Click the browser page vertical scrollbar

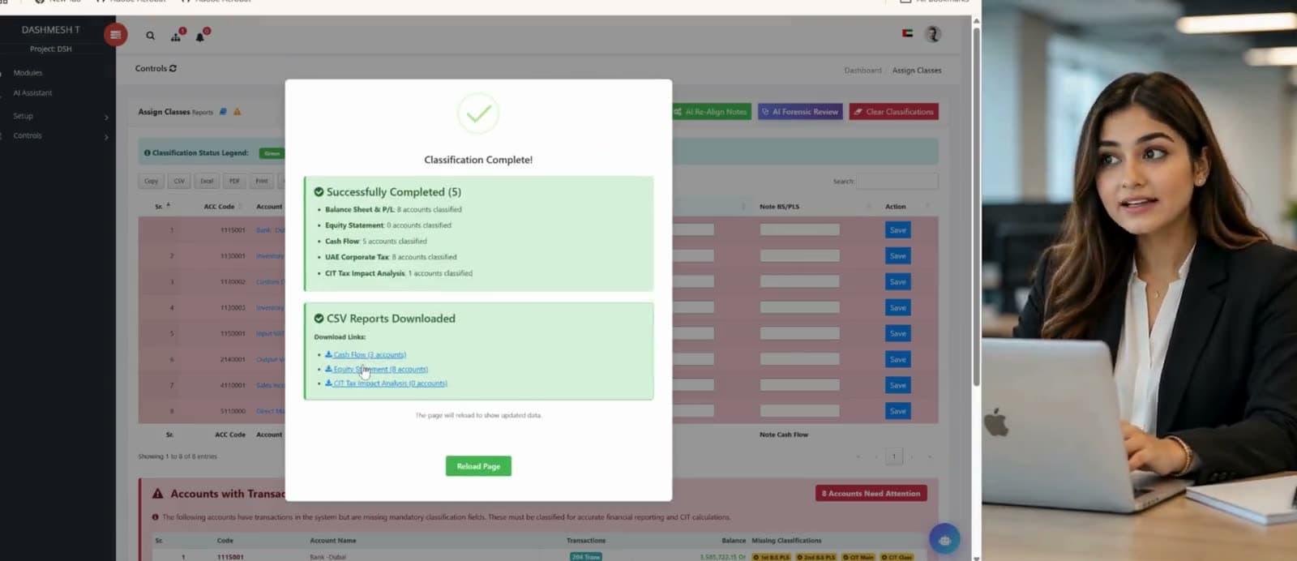click(976, 207)
